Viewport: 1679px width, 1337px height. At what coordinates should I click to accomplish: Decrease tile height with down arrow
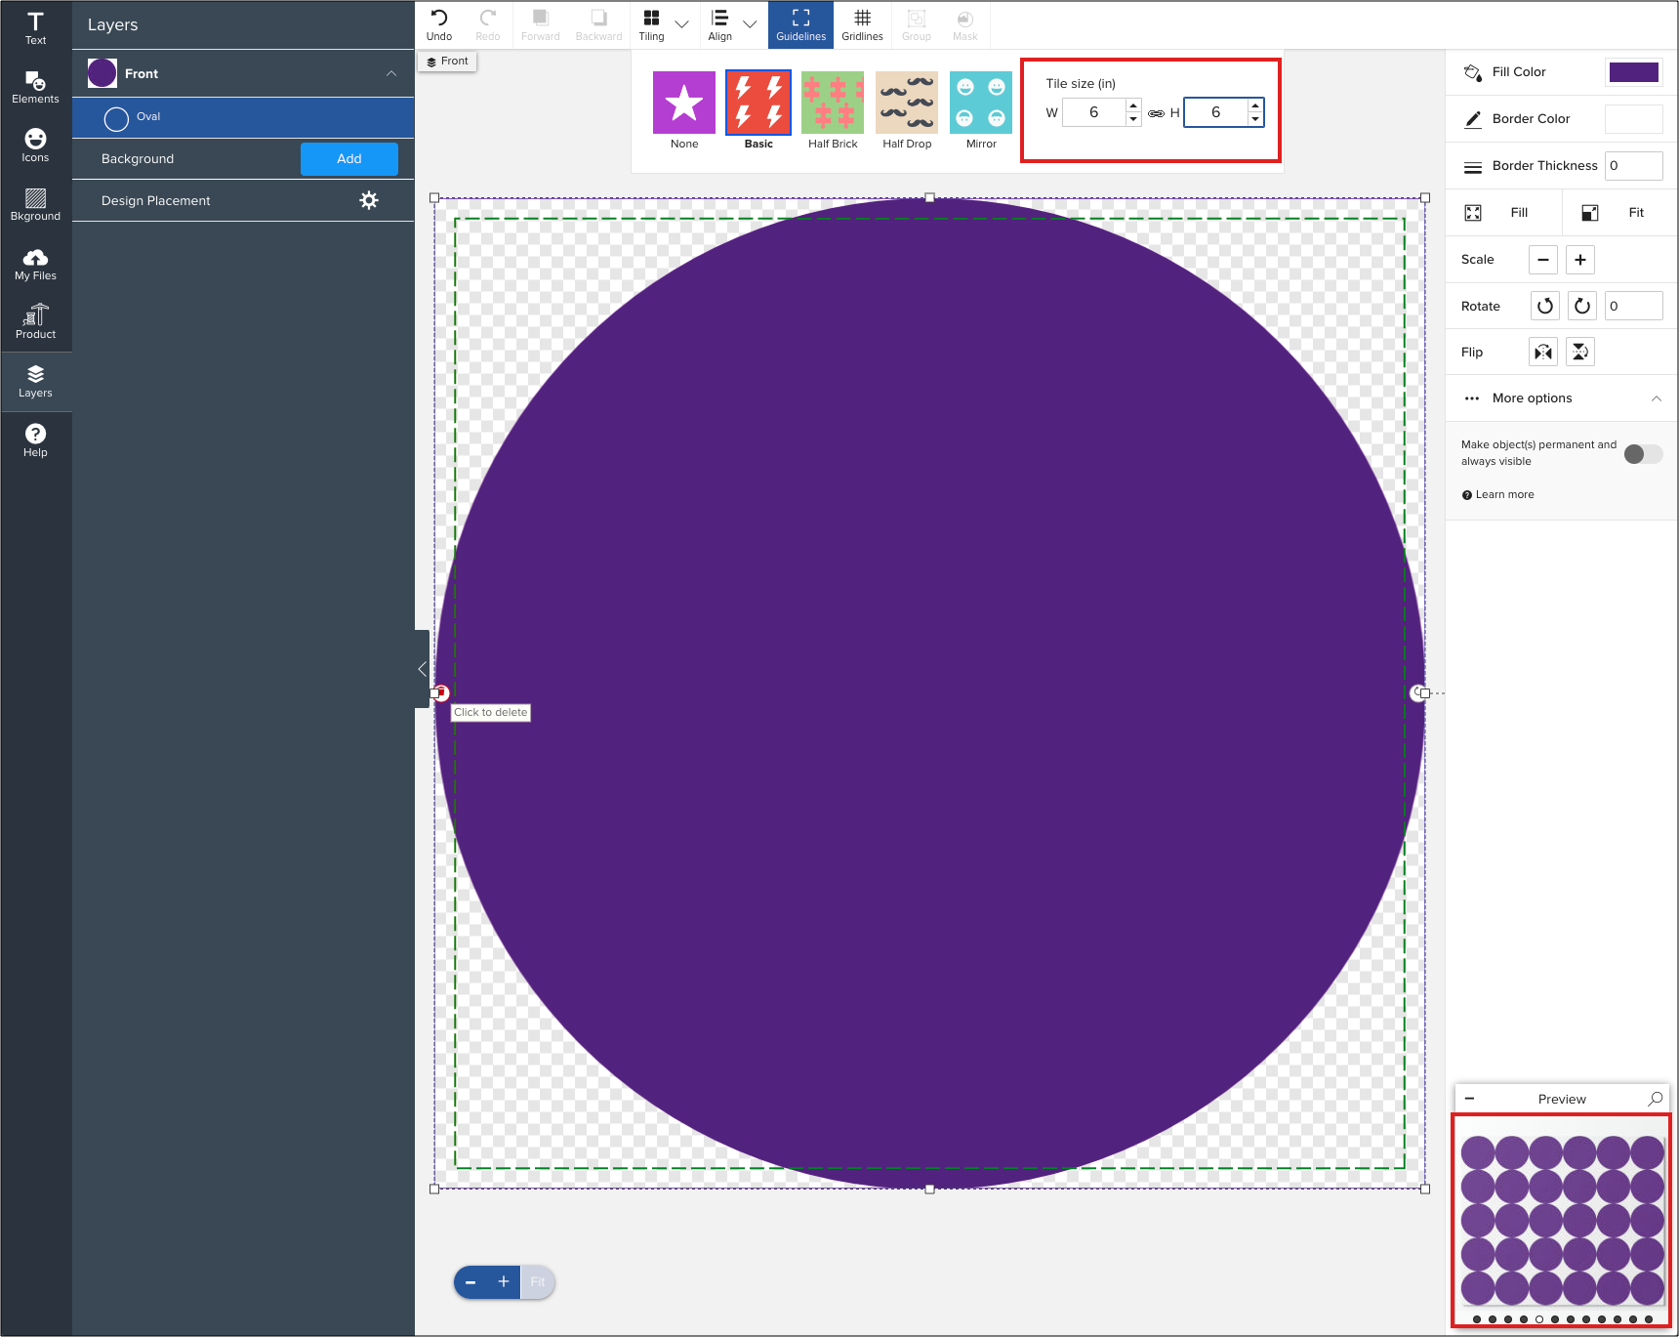point(1255,119)
